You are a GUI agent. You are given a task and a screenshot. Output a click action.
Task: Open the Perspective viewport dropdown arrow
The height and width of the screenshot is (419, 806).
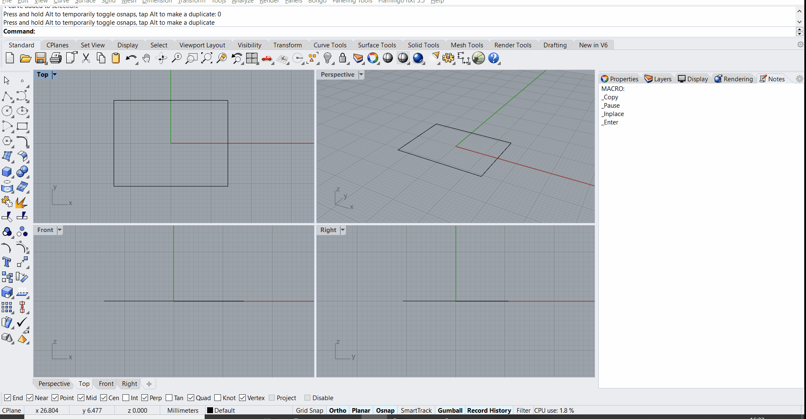(x=361, y=75)
